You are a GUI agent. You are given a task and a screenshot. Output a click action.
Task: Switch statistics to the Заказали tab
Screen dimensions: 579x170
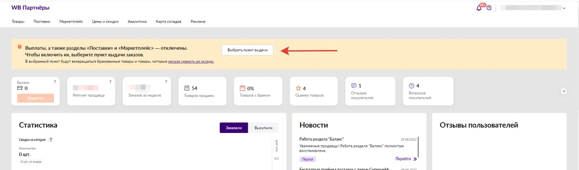(x=234, y=128)
